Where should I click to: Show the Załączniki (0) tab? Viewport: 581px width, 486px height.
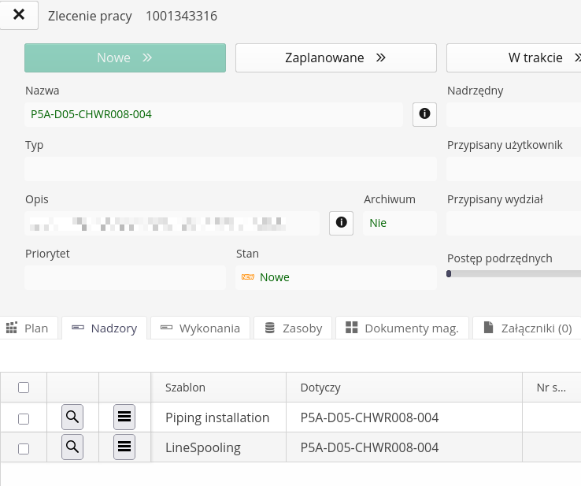tap(527, 328)
